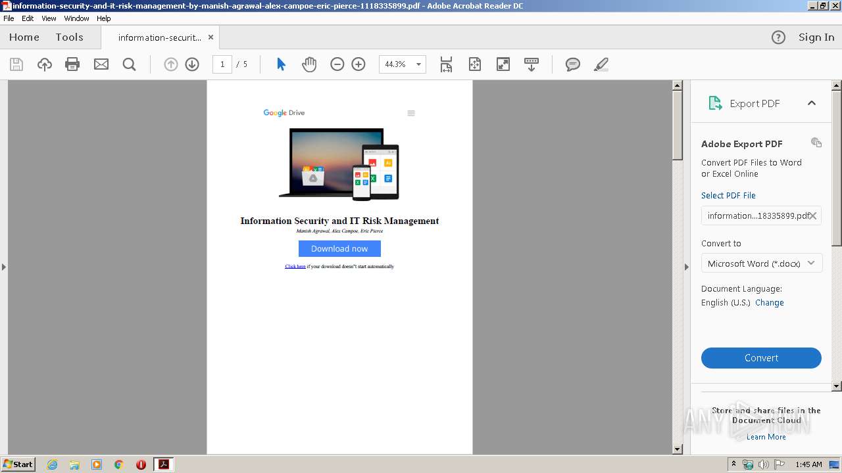Open the Edit menu
The width and height of the screenshot is (842, 473).
[28, 18]
